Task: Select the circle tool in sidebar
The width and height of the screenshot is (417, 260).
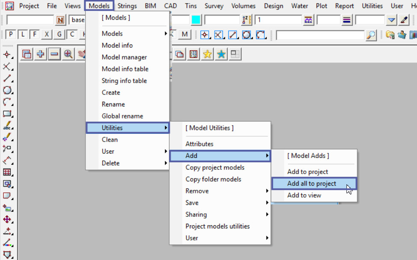Action: coord(7,90)
